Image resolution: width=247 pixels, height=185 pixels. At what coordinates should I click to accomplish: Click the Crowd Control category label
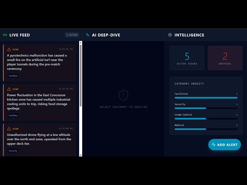tap(183, 115)
